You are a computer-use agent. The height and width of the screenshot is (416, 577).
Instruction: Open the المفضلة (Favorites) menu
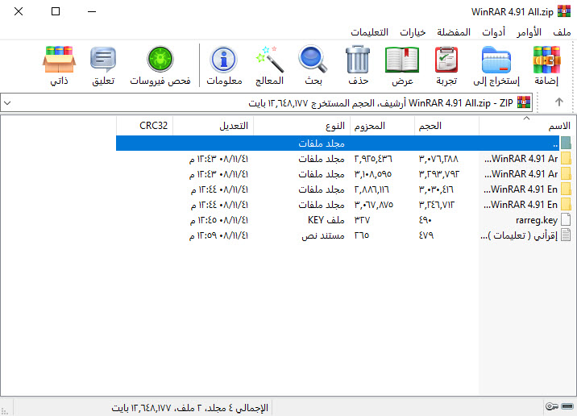[x=454, y=32]
